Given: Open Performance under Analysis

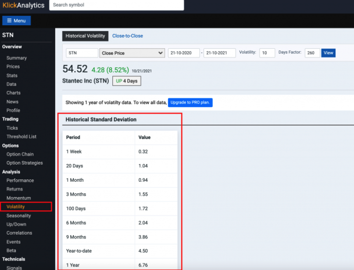Looking at the screenshot, I should pos(20,180).
